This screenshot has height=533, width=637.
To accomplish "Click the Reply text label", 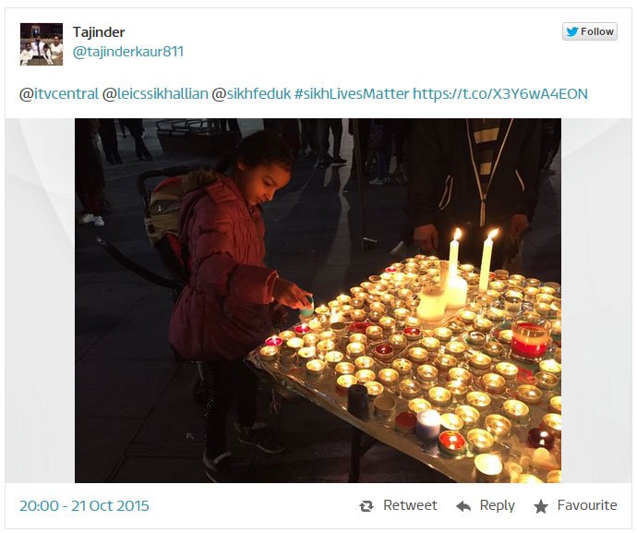I will (498, 505).
